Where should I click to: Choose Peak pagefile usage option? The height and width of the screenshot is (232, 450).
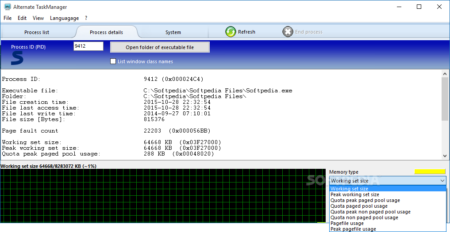pyautogui.click(x=388, y=229)
